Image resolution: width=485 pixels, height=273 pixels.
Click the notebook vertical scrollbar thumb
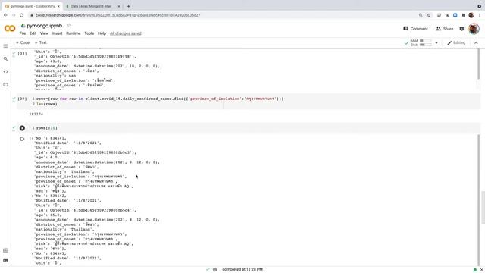pyautogui.click(x=483, y=207)
